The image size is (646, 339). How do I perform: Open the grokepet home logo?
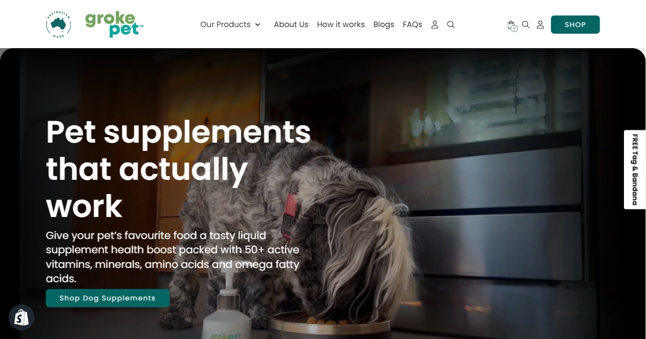114,24
